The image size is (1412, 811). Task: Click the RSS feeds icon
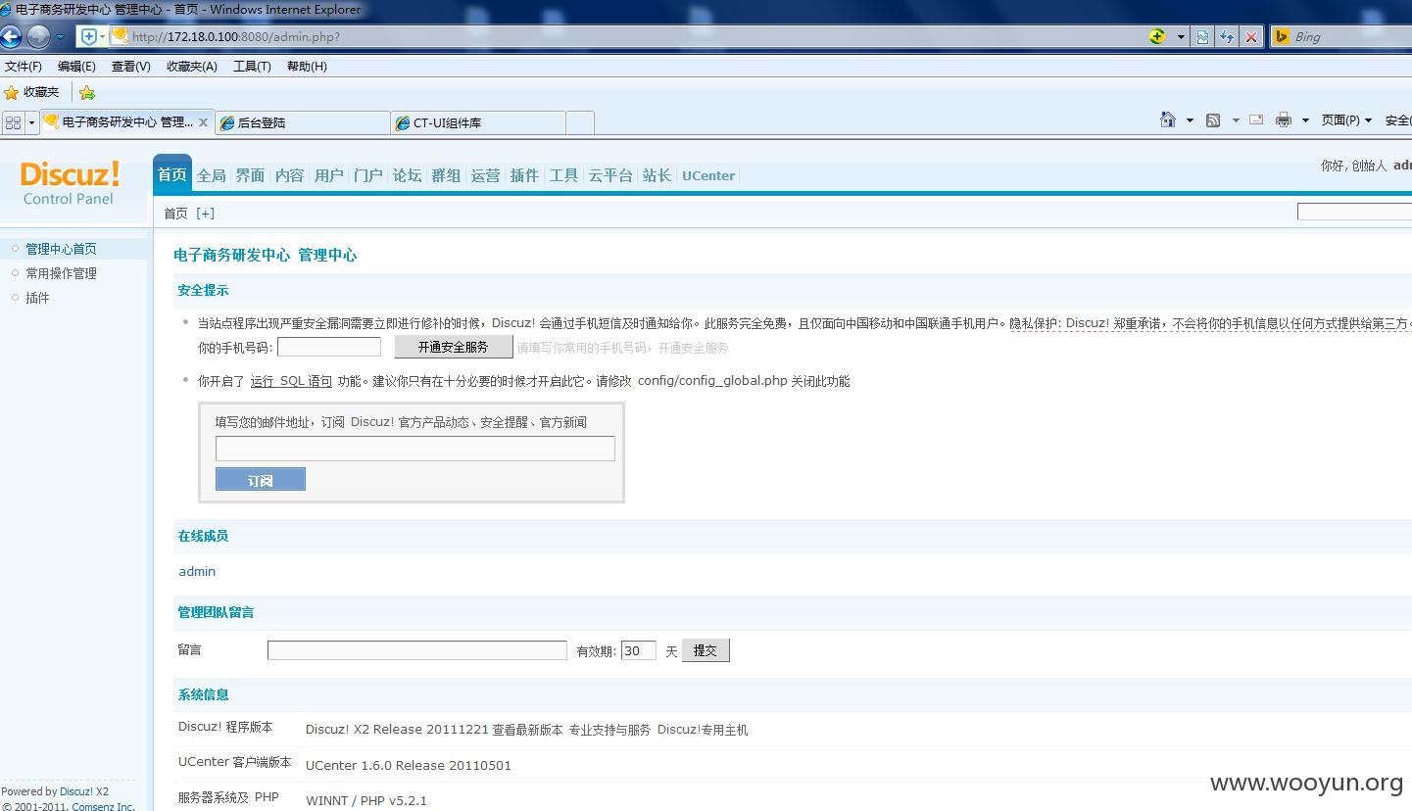[x=1213, y=120]
